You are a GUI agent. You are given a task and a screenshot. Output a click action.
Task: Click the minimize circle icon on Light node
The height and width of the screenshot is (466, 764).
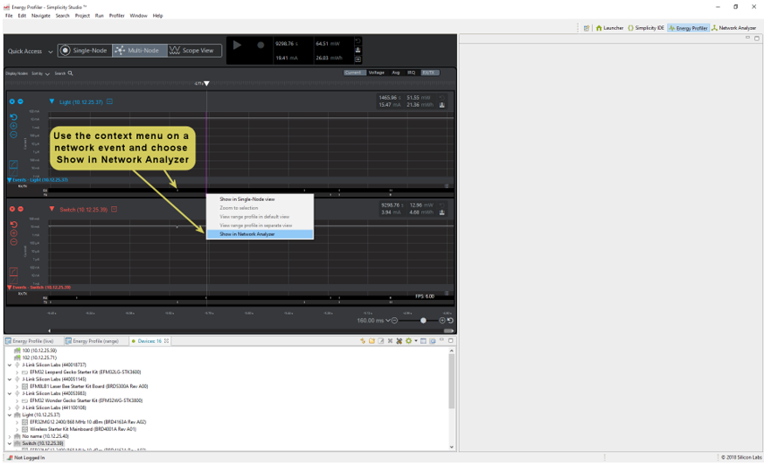(x=20, y=101)
